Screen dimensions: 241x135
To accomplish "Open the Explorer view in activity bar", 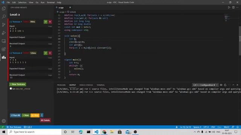I will [4, 8].
